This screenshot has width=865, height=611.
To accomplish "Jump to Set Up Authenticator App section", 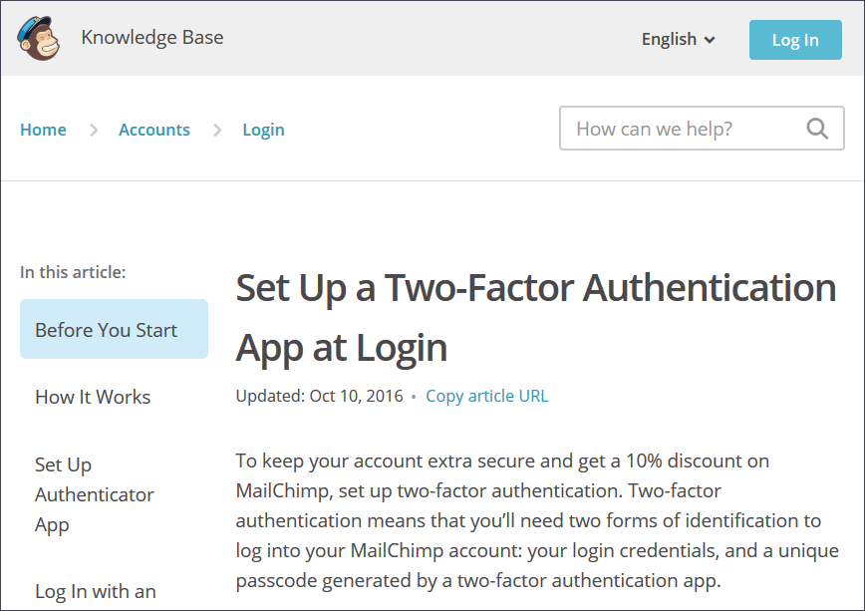I will (95, 494).
